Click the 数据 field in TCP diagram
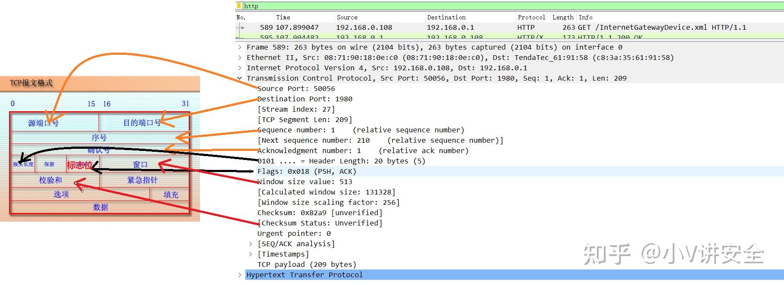 click(101, 207)
